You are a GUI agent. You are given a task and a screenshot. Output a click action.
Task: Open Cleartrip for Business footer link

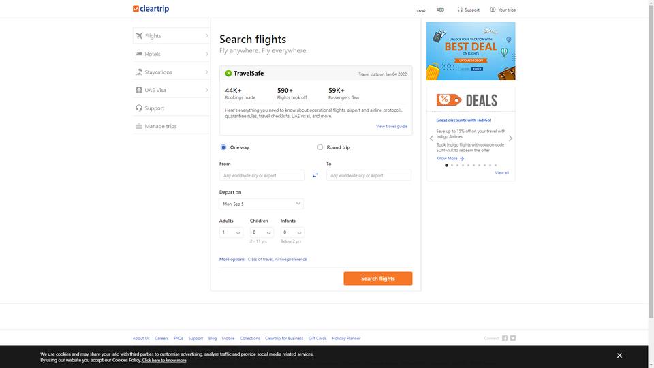point(284,339)
